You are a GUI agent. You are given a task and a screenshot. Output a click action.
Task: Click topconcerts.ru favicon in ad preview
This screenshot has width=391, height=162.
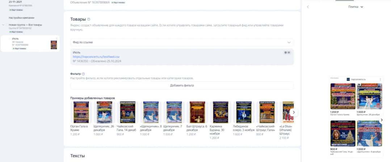(348, 79)
